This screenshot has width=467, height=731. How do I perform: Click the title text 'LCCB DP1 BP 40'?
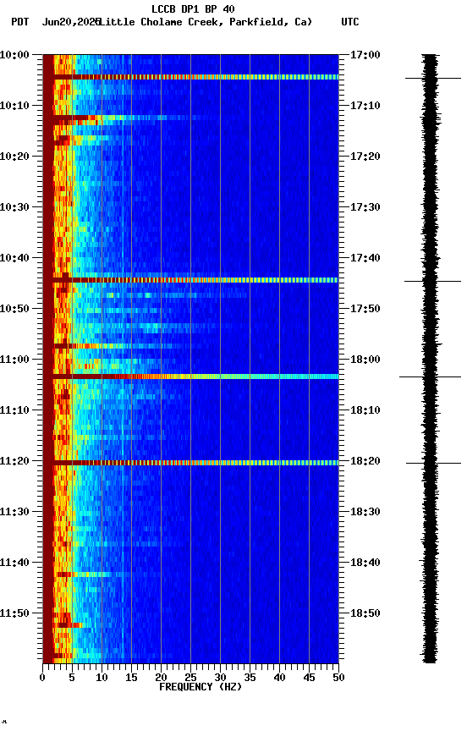click(x=193, y=8)
